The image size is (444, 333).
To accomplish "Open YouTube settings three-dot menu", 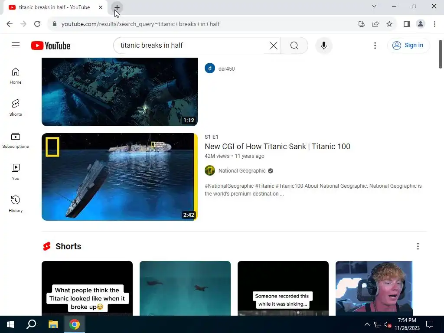I will tap(375, 45).
